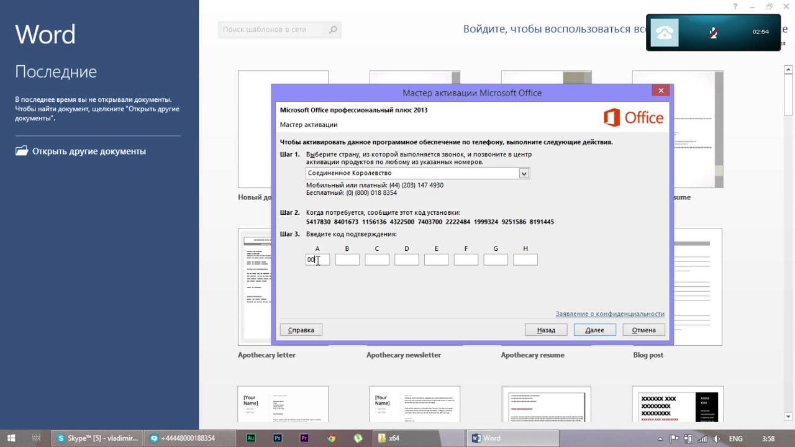This screenshot has height=447, width=795.
Task: Select Blog post template thumbnail
Action: click(x=696, y=287)
